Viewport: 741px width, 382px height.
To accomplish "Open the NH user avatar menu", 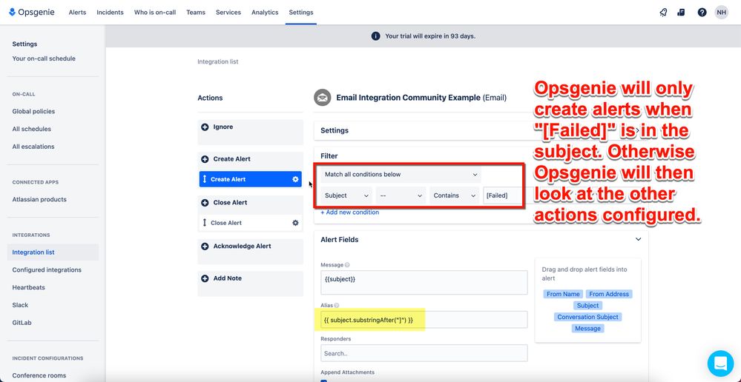I will point(721,13).
